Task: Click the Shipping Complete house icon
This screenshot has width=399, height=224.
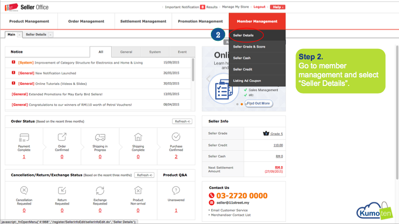Action: pyautogui.click(x=138, y=137)
